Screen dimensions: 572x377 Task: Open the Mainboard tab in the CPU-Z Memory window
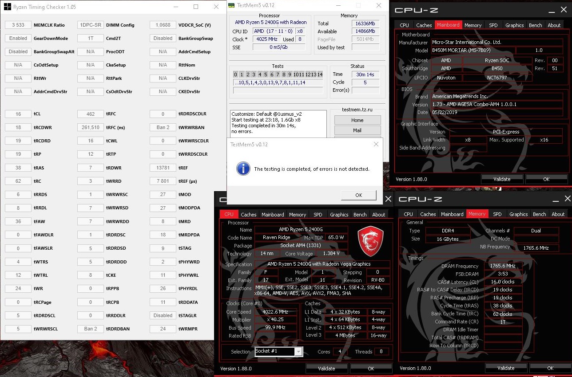coord(452,214)
